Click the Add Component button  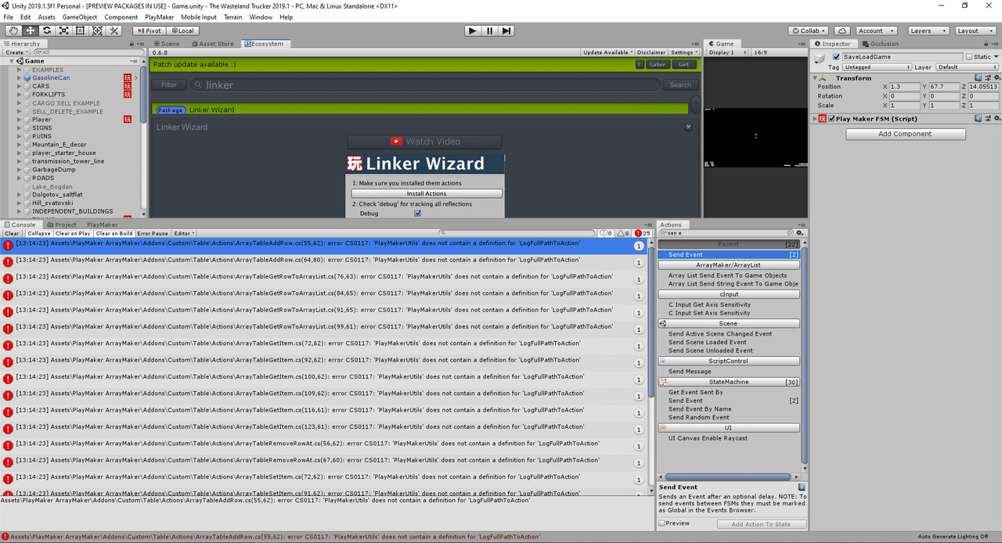905,134
